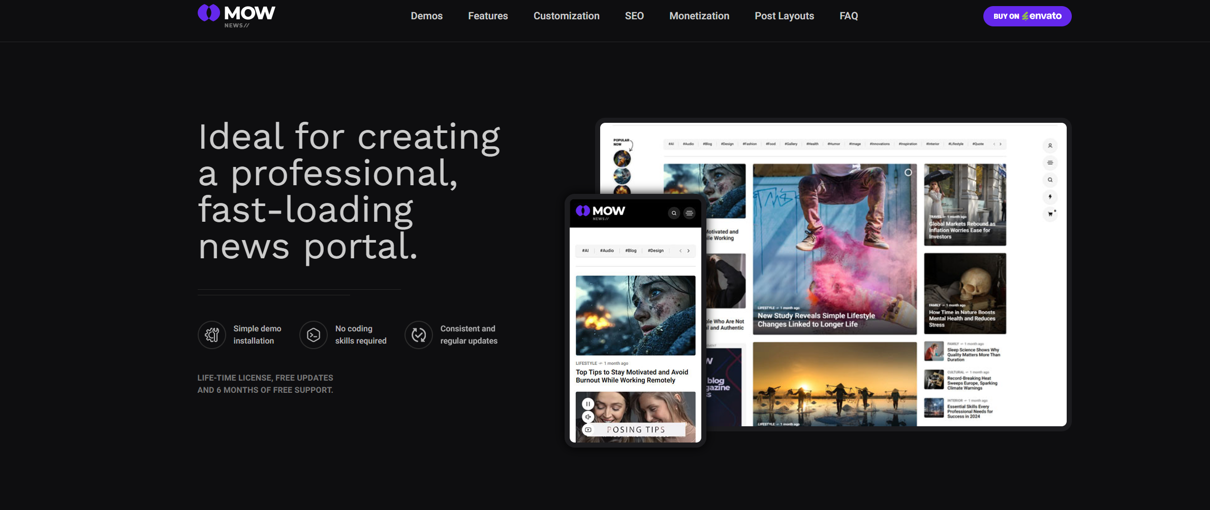The height and width of the screenshot is (510, 1210).
Task: Click the circle indicator on the pink powder image
Action: (908, 173)
